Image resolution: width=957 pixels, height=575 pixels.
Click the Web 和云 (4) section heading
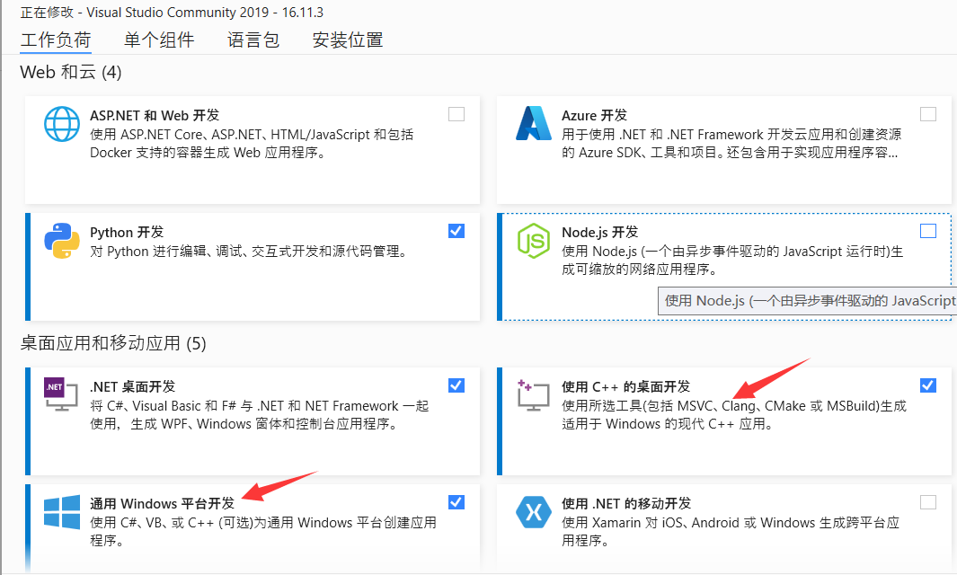71,72
